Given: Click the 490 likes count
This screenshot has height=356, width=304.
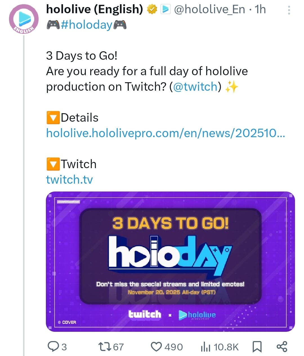Looking at the screenshot, I should click(x=174, y=347).
